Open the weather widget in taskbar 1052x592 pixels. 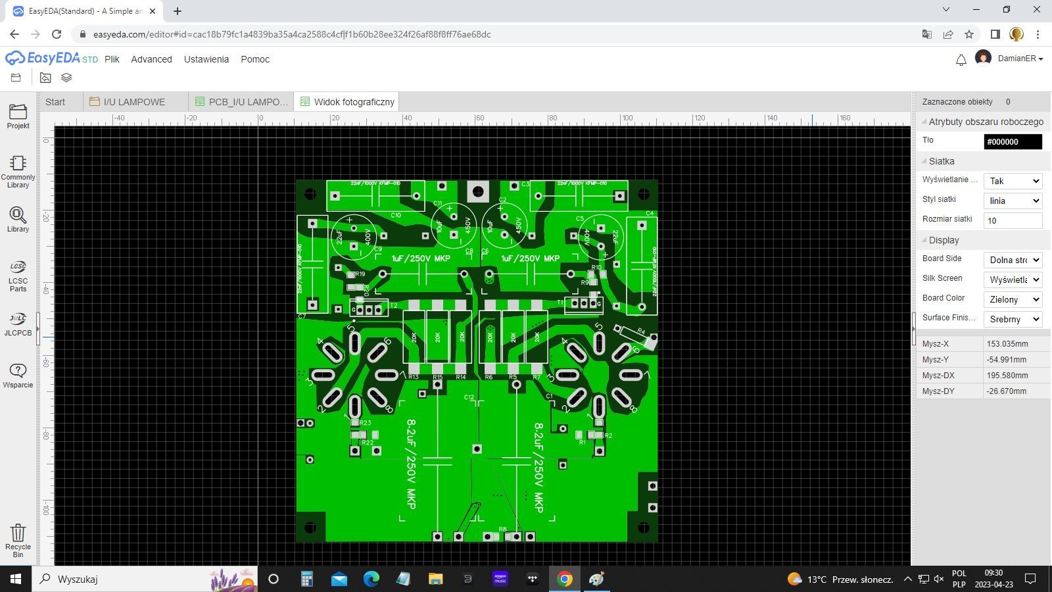pyautogui.click(x=840, y=579)
